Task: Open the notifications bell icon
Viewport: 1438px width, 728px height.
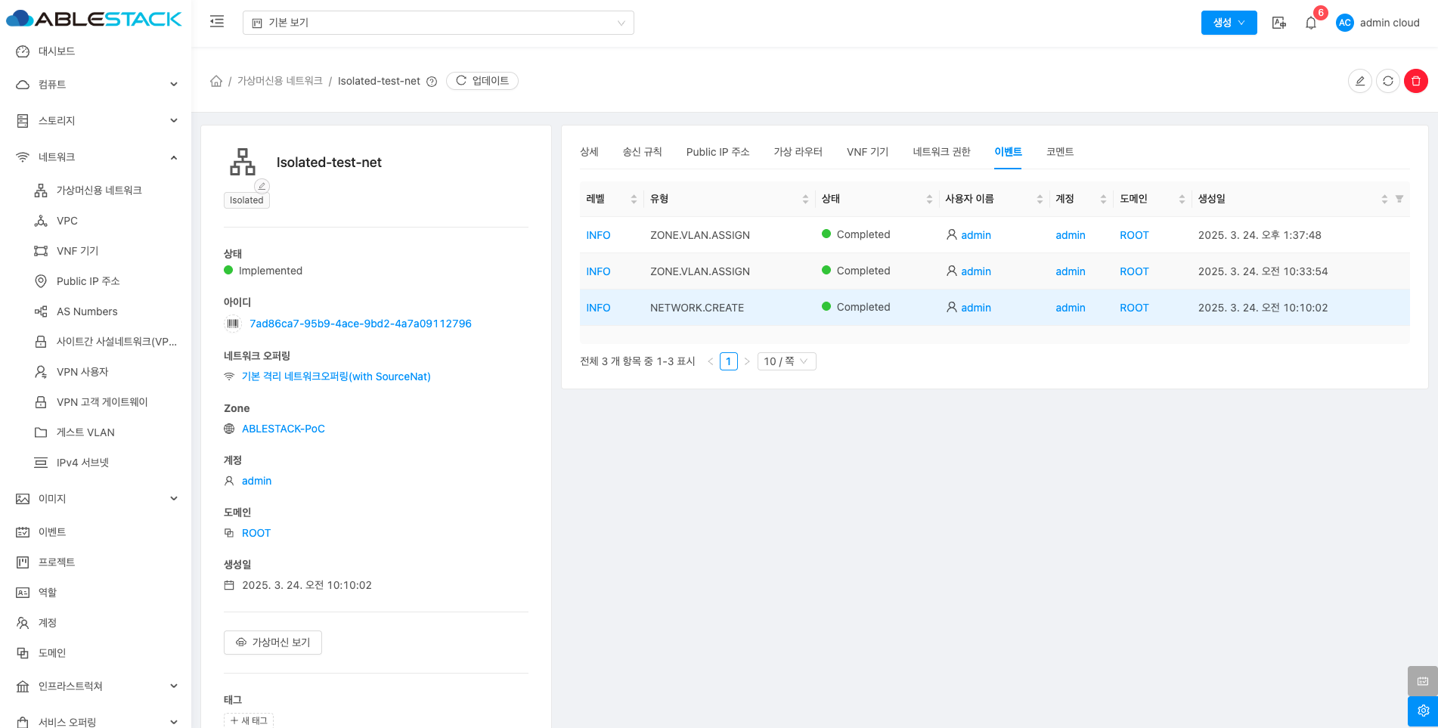Action: point(1310,23)
